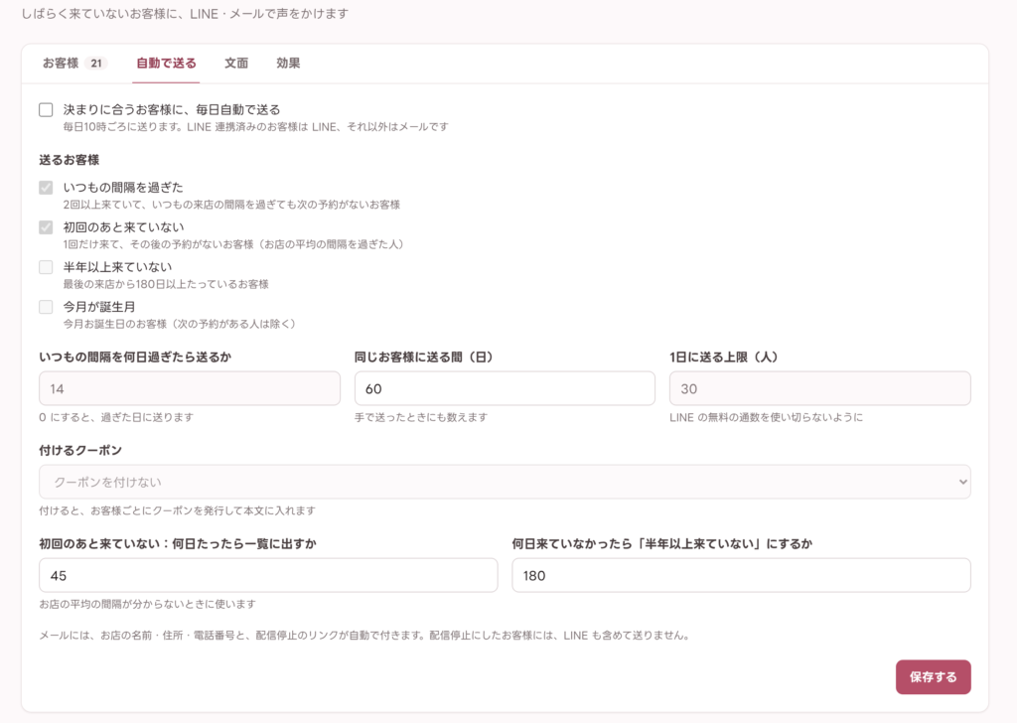This screenshot has height=723, width=1017.
Task: Click the 保存する button
Action: [934, 677]
